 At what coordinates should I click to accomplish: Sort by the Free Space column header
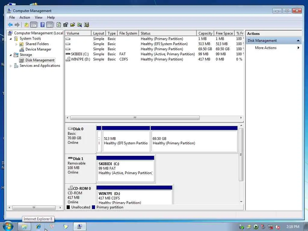pos(224,33)
